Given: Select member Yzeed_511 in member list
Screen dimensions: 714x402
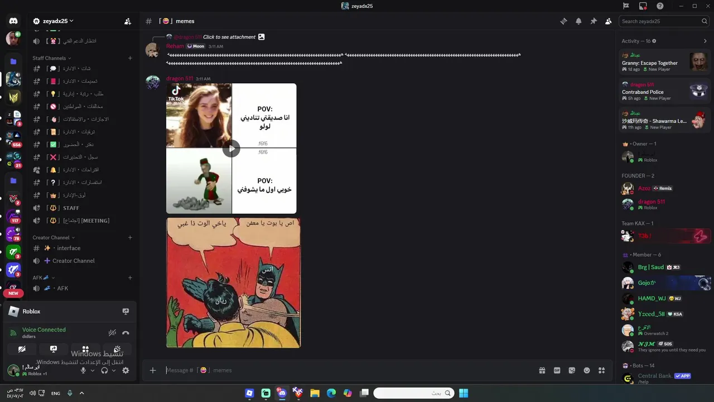Looking at the screenshot, I should pos(665,314).
